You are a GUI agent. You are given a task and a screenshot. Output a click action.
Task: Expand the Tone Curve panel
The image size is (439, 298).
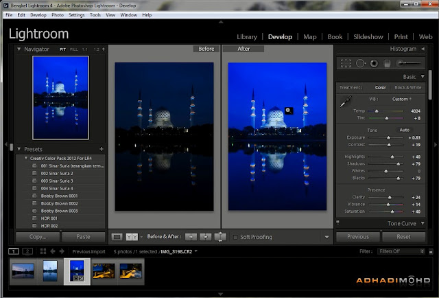[x=423, y=223]
